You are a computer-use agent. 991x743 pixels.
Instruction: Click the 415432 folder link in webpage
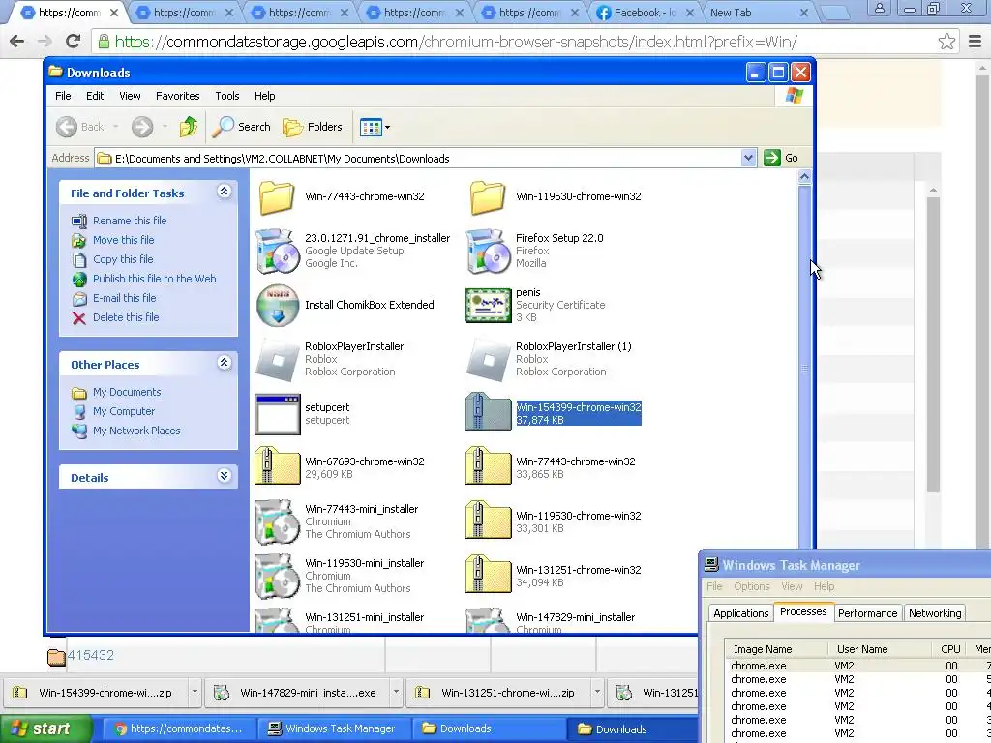(91, 655)
